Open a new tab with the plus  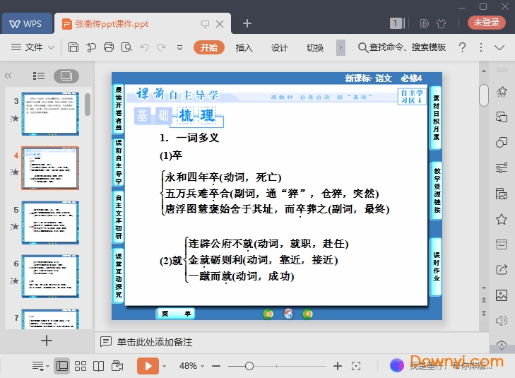click(x=247, y=23)
